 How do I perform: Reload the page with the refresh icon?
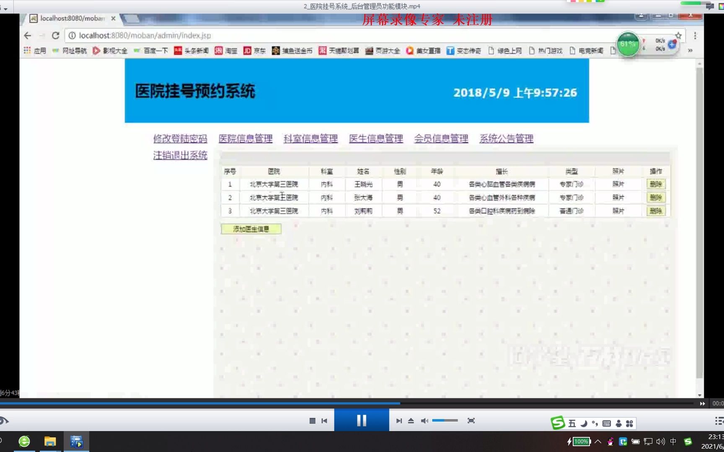55,36
